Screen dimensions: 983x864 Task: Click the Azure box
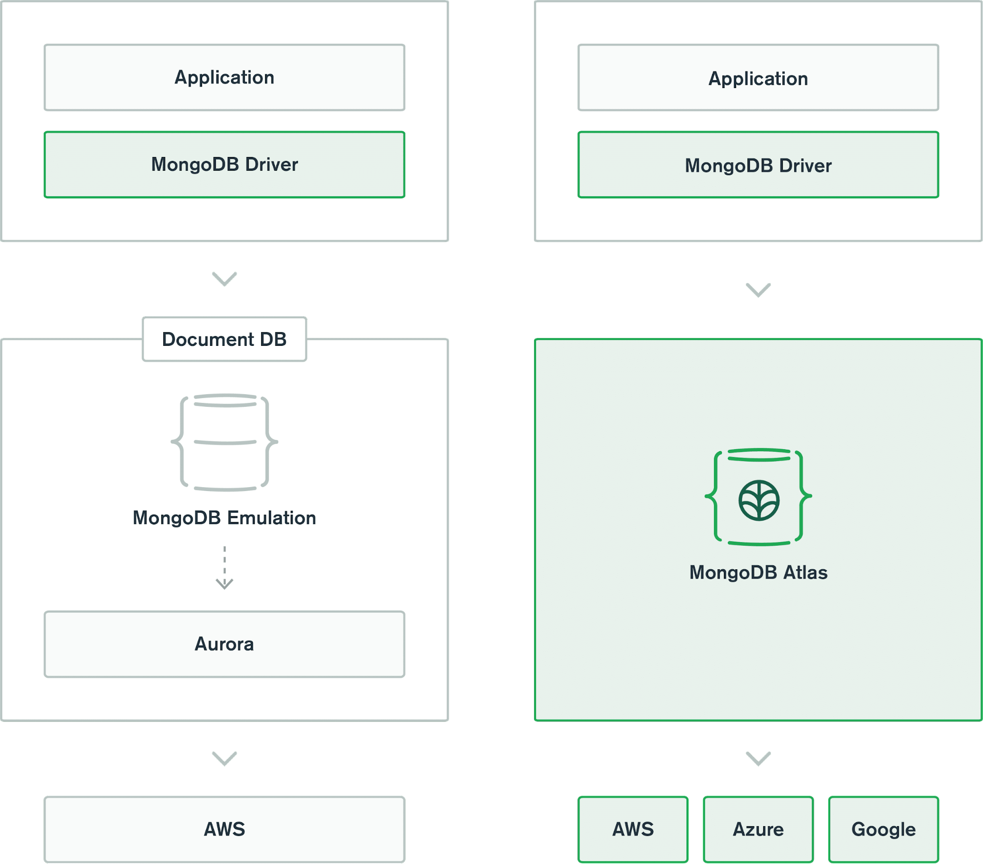pos(758,829)
